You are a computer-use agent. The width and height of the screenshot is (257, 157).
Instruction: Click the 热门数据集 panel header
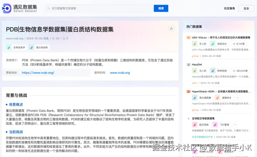point(194,26)
